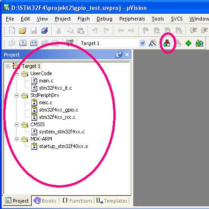This screenshot has height=209, width=209.
Task: Download code to flash with LOAD icon
Action: coord(70,43)
